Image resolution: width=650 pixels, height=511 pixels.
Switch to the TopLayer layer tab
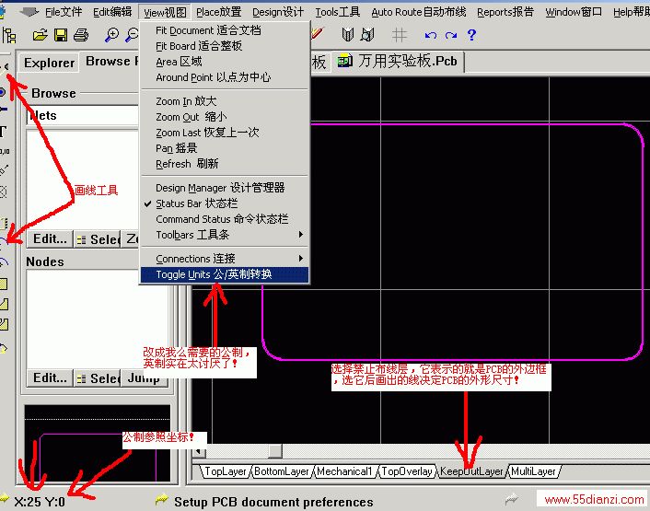point(225,471)
